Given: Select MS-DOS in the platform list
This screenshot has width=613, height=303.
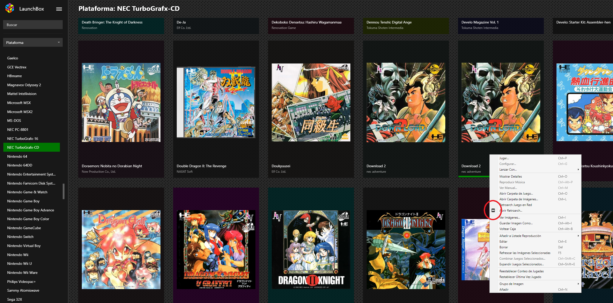Looking at the screenshot, I should click(x=31, y=121).
